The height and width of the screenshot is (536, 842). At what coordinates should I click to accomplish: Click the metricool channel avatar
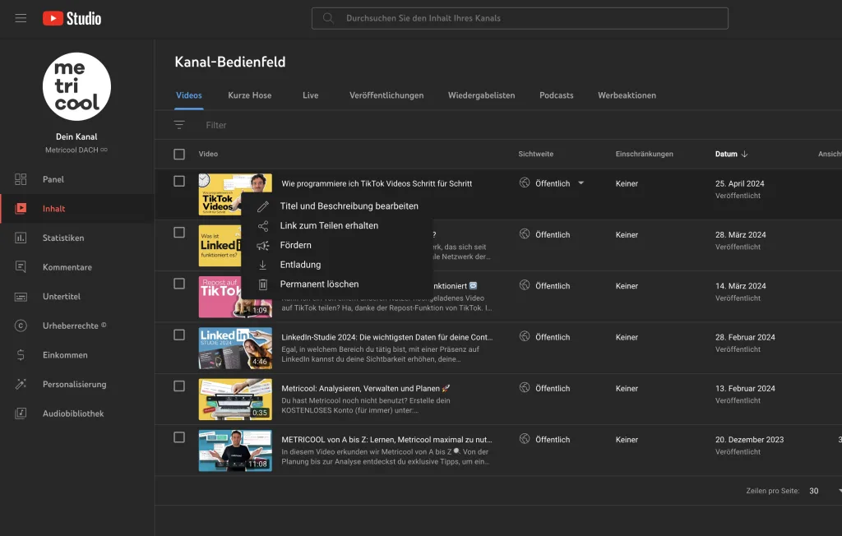click(x=76, y=87)
